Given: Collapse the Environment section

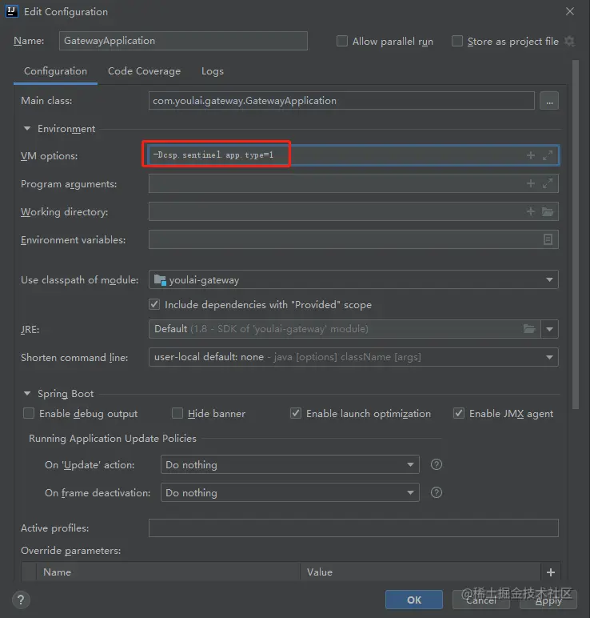Looking at the screenshot, I should point(27,129).
